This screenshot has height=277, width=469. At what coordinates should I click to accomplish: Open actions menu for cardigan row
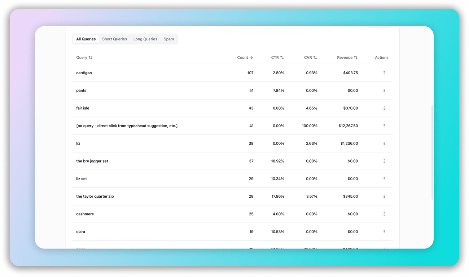[384, 73]
